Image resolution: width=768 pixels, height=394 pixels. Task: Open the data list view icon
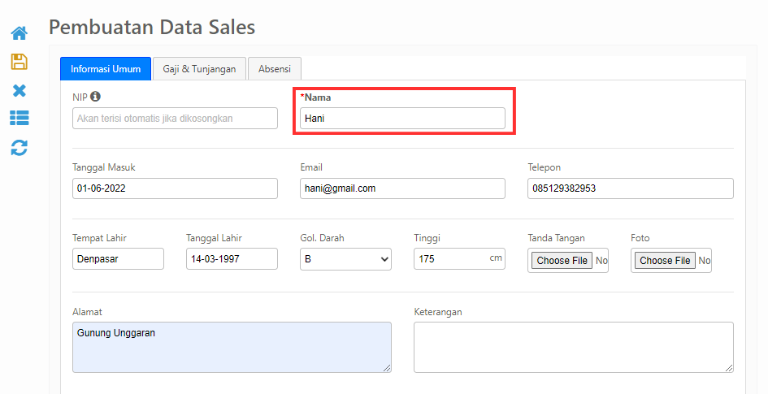[20, 118]
